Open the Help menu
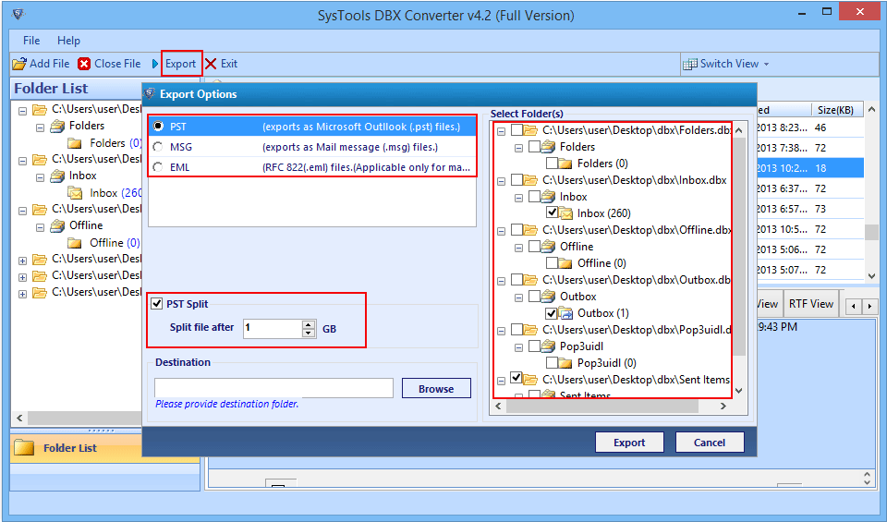Screen dimensions: 887x522 [68, 41]
